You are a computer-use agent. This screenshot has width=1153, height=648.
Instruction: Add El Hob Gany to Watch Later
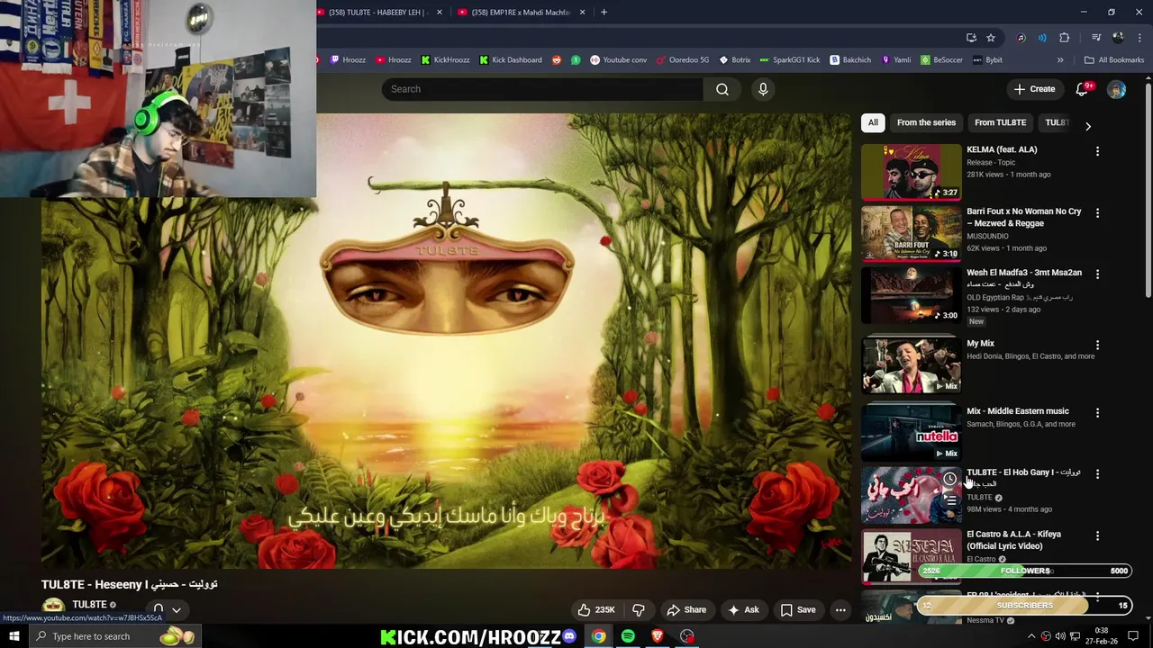point(949,479)
